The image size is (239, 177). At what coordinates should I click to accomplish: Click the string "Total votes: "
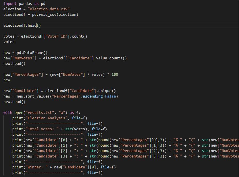click(42, 129)
